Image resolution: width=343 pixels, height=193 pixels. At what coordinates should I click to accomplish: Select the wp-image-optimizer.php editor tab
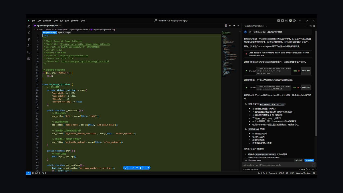[47, 25]
